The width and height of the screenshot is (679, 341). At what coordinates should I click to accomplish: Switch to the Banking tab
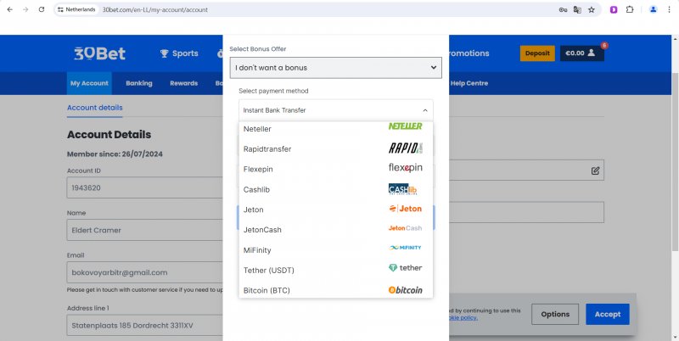pyautogui.click(x=139, y=83)
